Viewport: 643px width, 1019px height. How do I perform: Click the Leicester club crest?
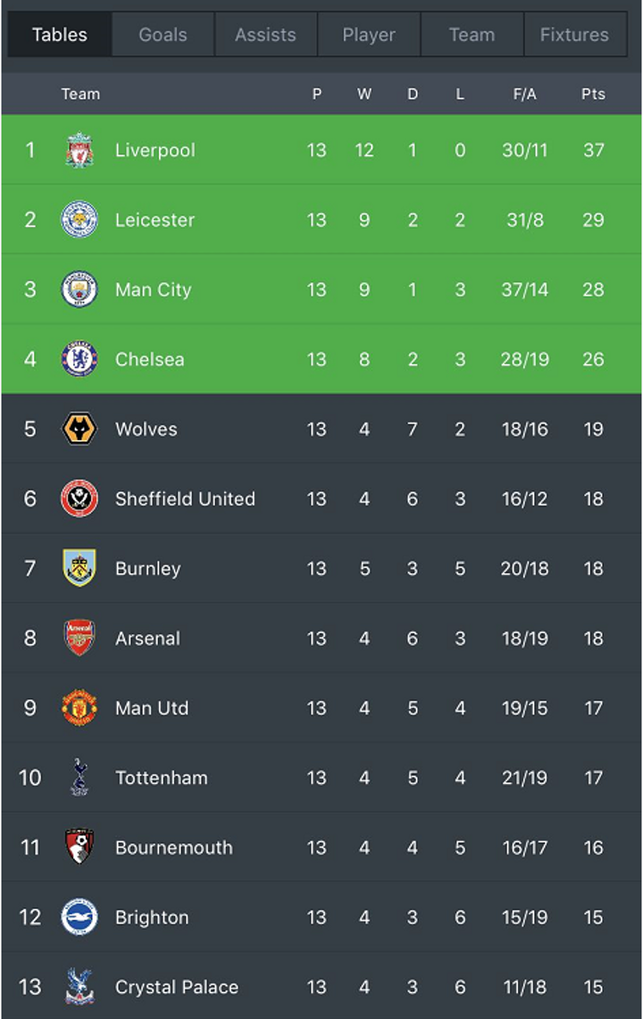(x=79, y=220)
